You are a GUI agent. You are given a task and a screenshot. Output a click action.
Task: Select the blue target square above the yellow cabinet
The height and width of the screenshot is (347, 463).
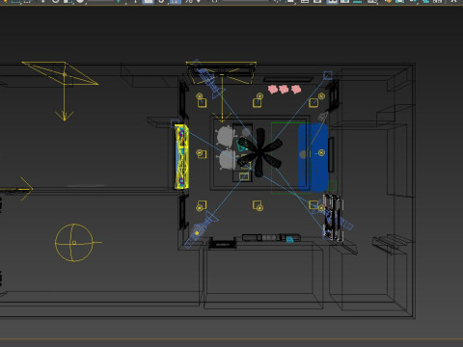click(x=175, y=123)
